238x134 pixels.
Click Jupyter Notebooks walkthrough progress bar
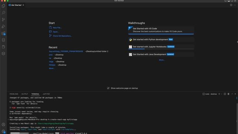(x=161, y=49)
